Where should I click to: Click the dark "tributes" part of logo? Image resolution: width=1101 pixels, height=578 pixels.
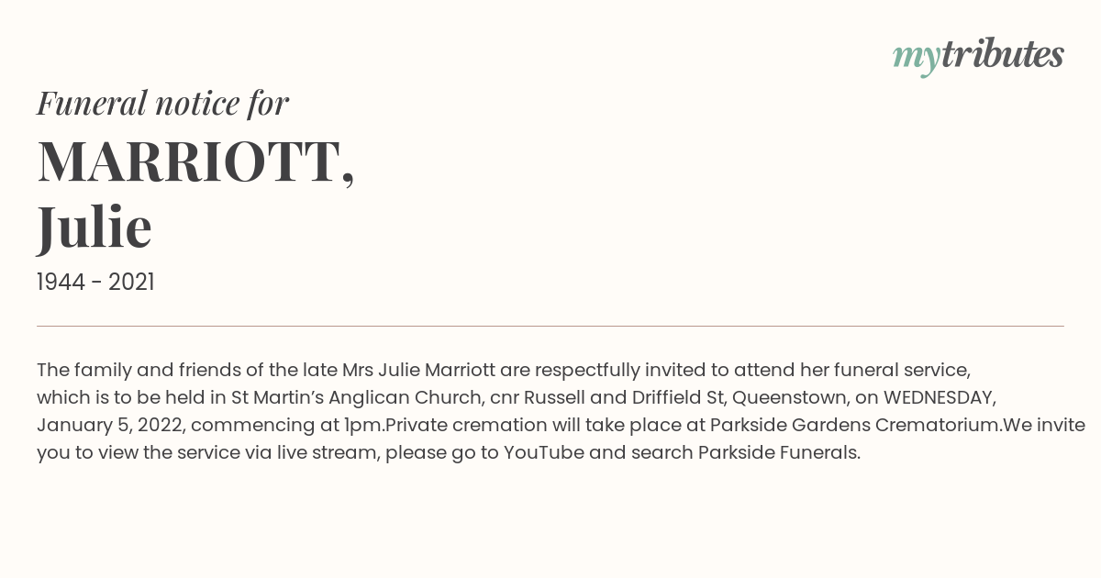(1003, 54)
